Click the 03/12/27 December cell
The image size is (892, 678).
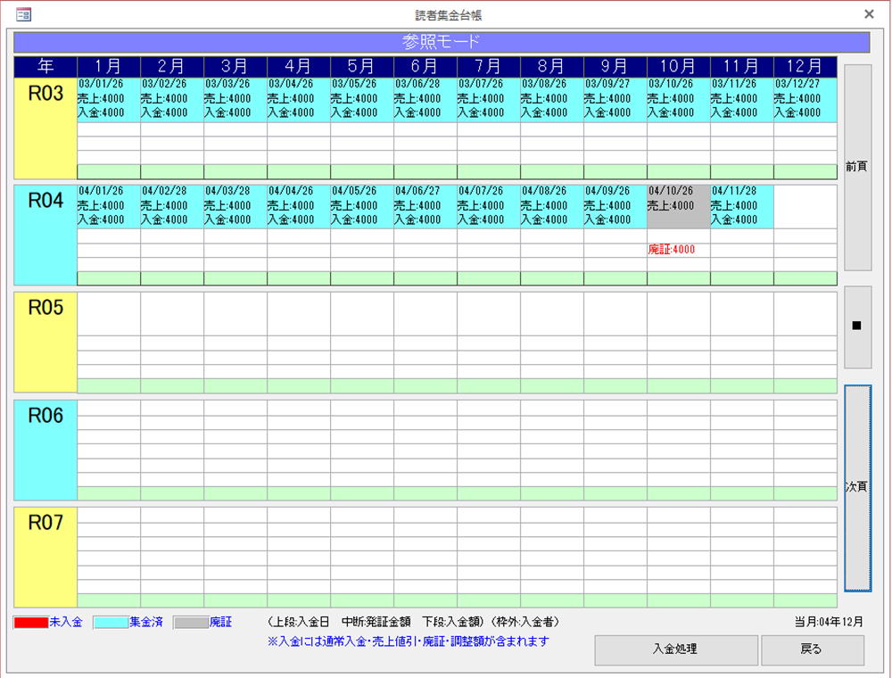click(805, 100)
